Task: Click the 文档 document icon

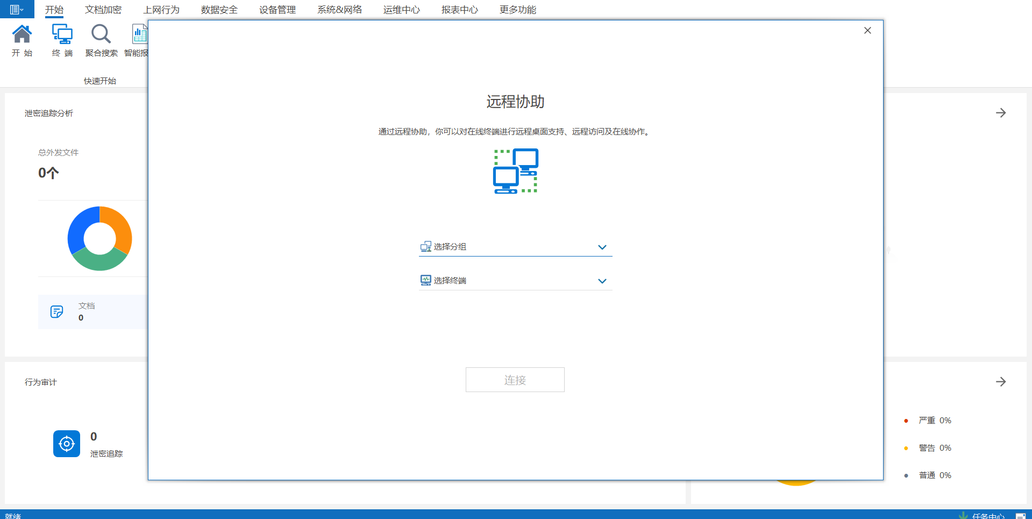Action: 56,312
